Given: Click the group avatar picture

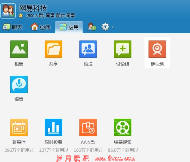Looking at the screenshot, I should point(8,11).
